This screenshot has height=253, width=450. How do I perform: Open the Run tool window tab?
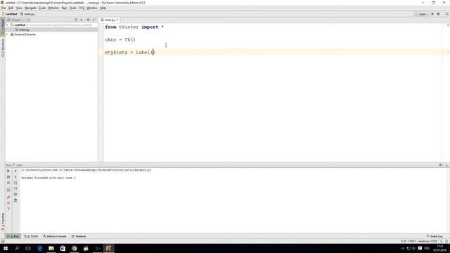(x=13, y=236)
